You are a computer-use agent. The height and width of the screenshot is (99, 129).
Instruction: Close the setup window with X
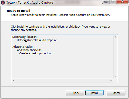tap(122, 2)
